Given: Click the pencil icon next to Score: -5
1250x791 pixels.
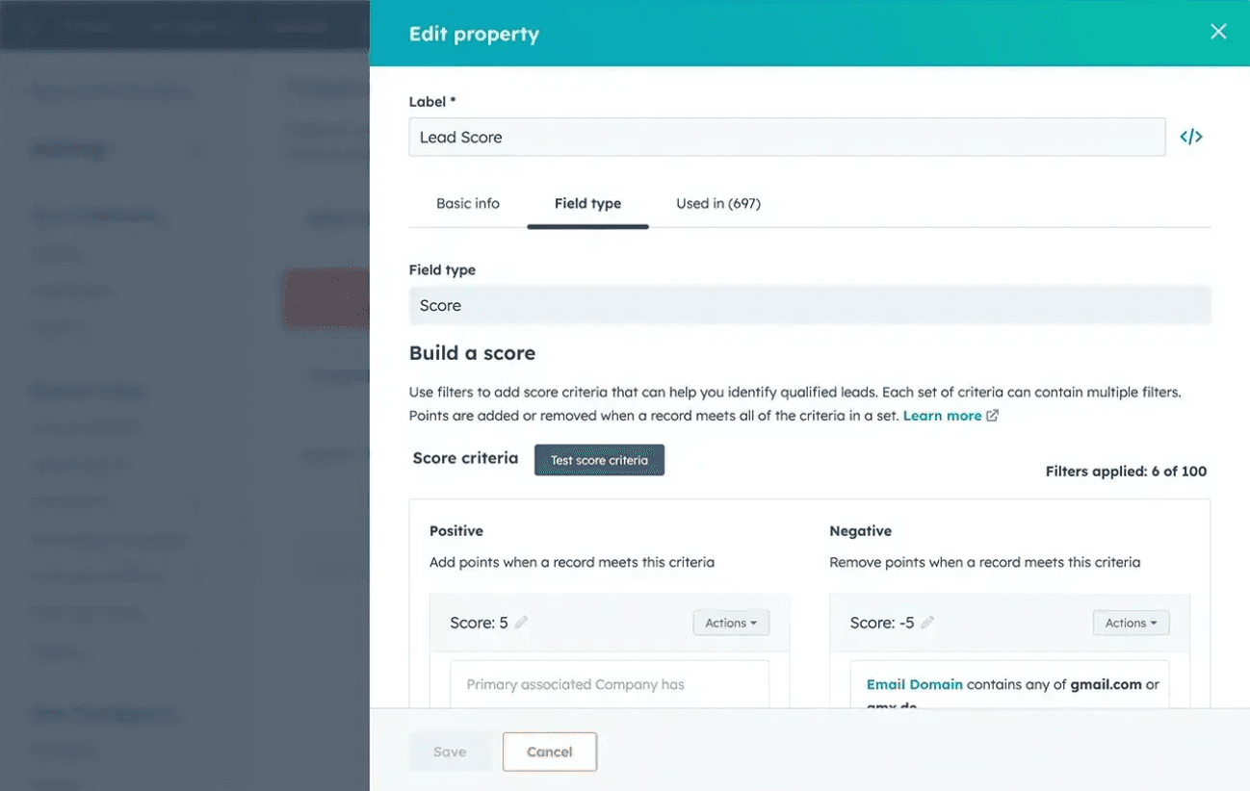Looking at the screenshot, I should [x=926, y=623].
